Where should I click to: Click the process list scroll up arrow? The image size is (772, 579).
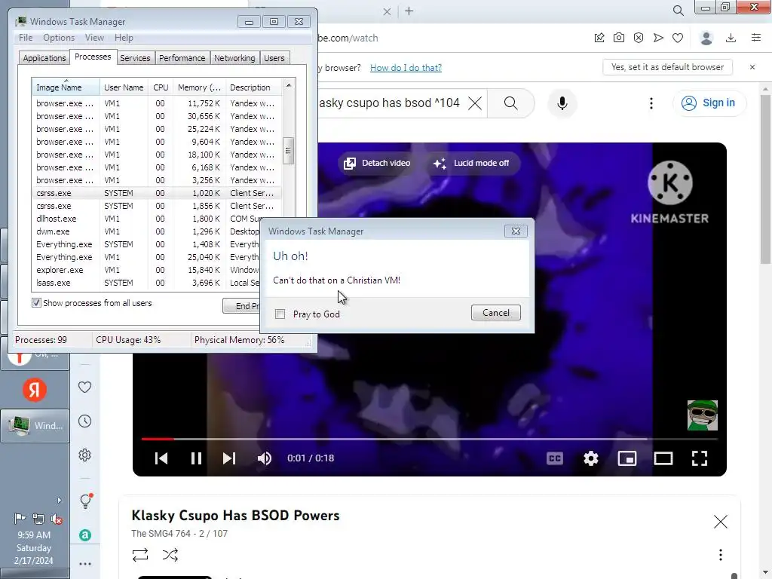(x=289, y=85)
